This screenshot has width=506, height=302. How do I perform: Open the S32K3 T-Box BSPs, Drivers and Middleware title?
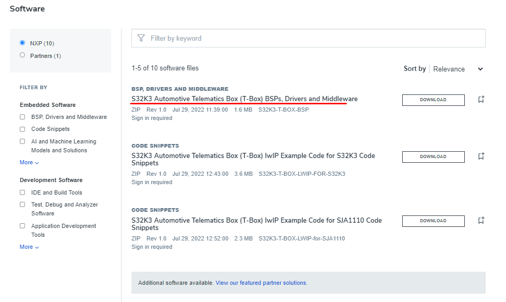[244, 99]
